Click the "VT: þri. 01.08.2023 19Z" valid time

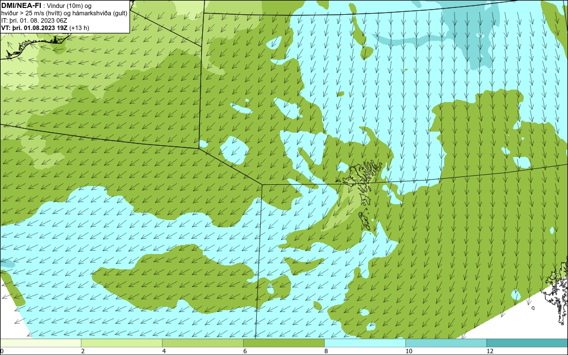coord(35,27)
